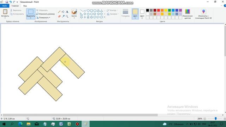Open the Rotate (Повернуть) dropdown
The width and height of the screenshot is (226, 127).
43,18
